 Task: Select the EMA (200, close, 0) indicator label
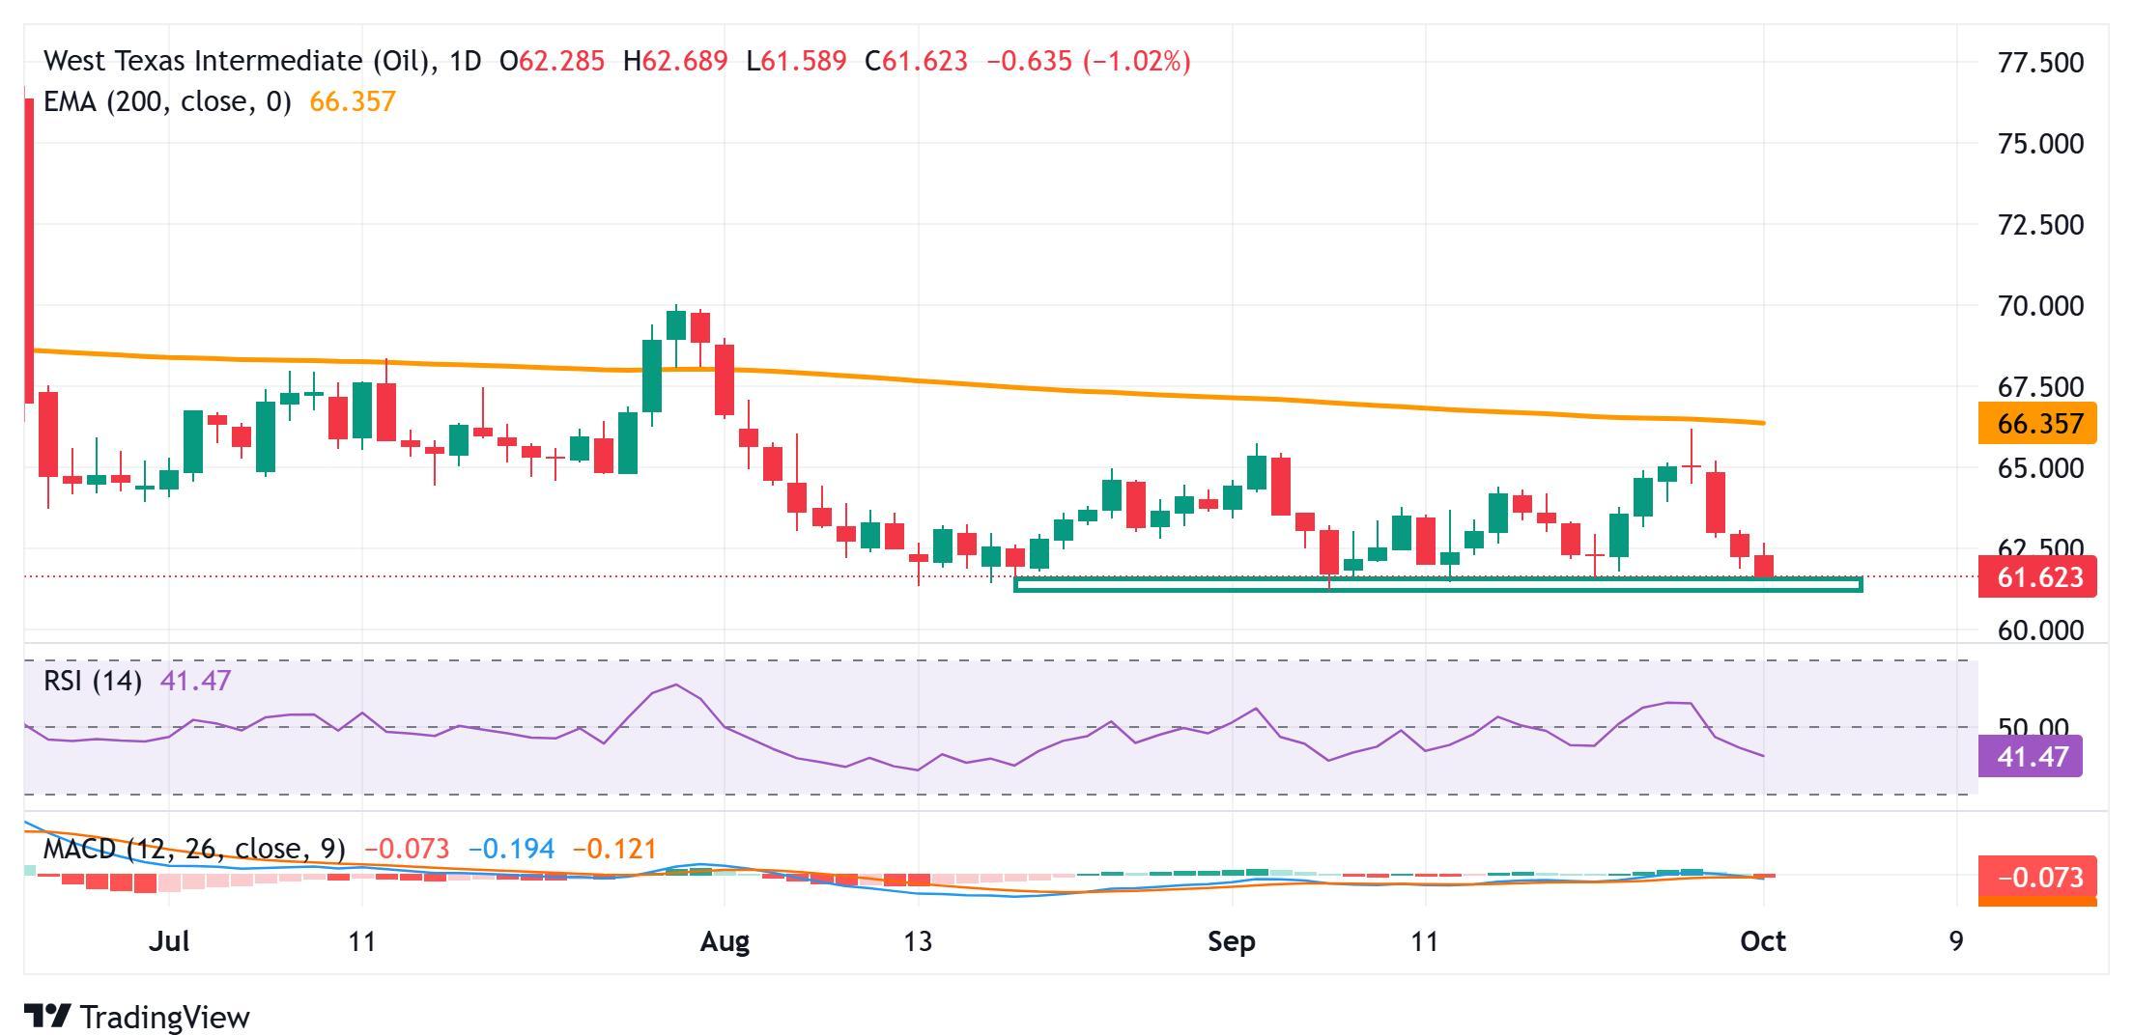click(x=169, y=101)
